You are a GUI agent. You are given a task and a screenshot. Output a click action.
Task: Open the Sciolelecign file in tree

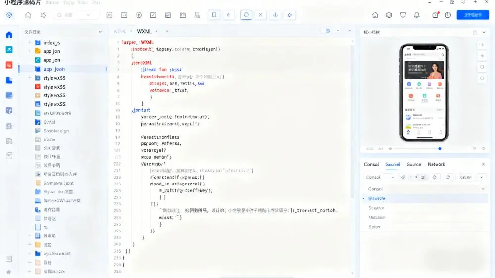click(x=56, y=130)
